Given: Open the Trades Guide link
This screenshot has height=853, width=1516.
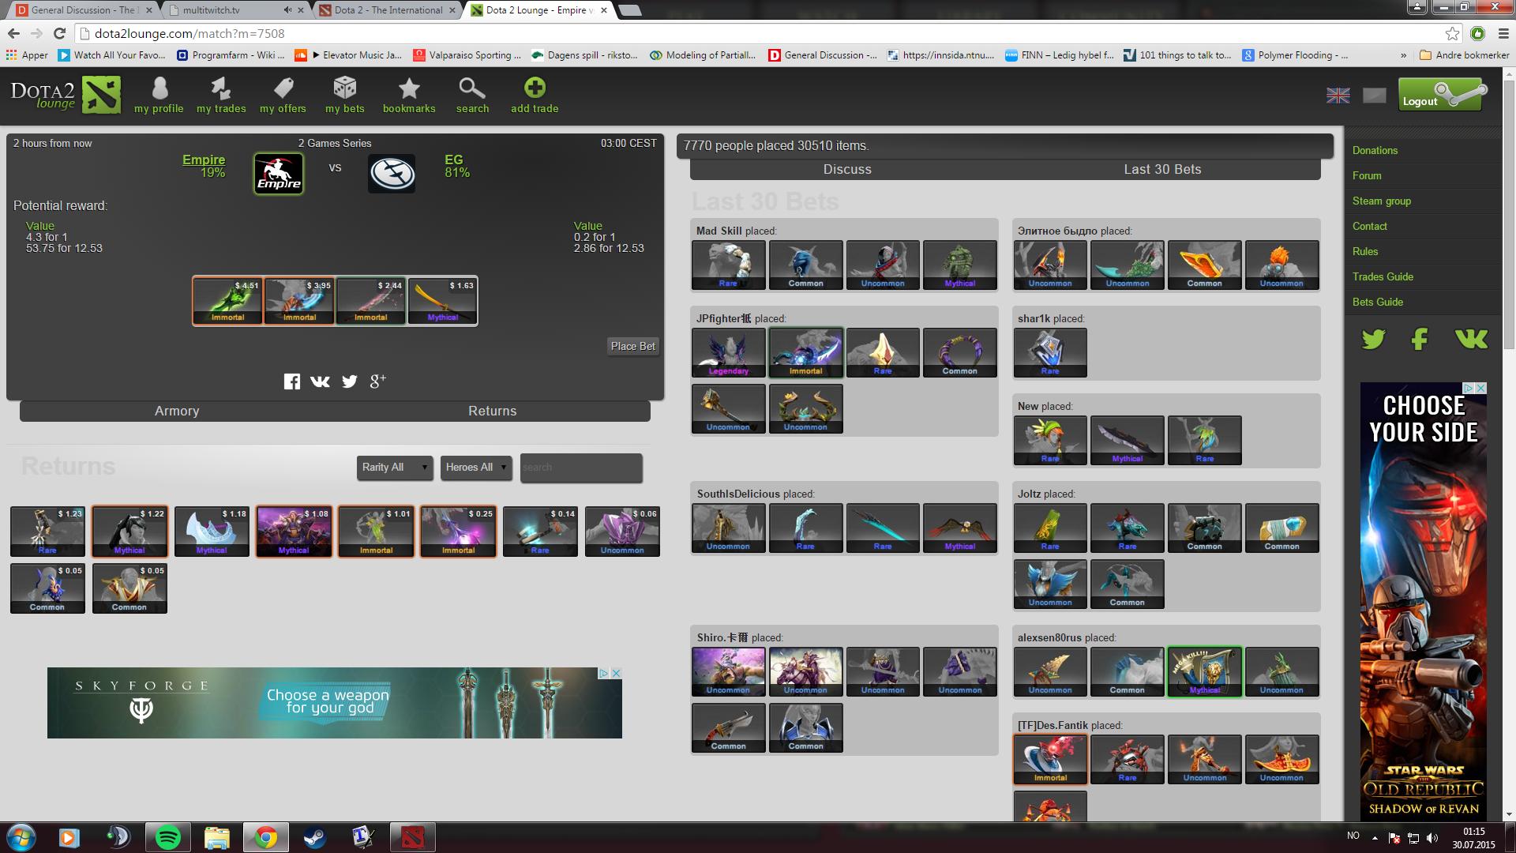Looking at the screenshot, I should [1383, 276].
